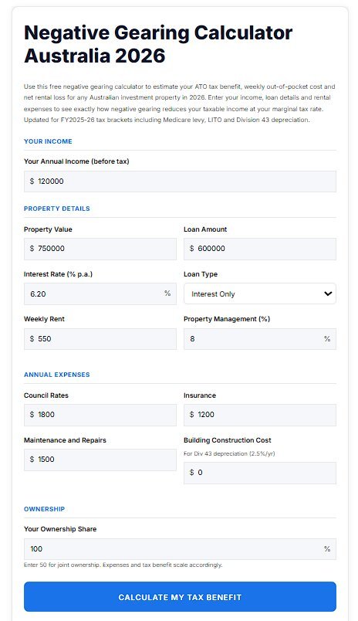Screen dimensions: 358x621
Task: Select the Property Value input field
Action: click(x=100, y=249)
